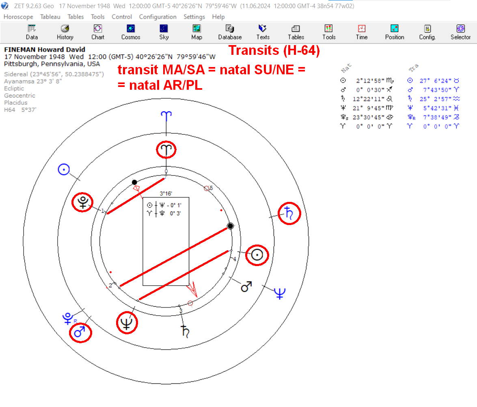Select the blue transit Neptune glyph in chart
Screen dimensions: 477x407
(x=280, y=294)
